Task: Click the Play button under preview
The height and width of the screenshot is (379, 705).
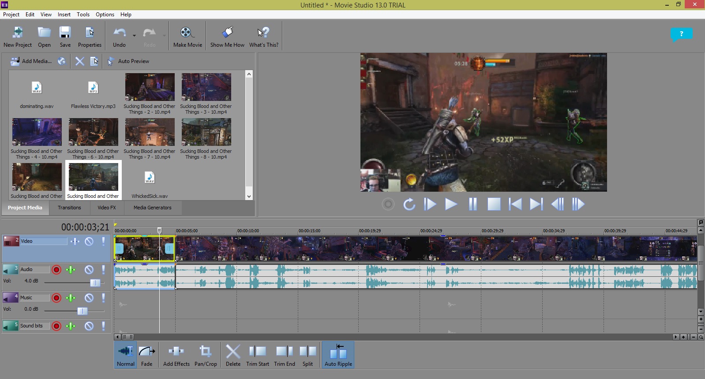Action: (451, 204)
